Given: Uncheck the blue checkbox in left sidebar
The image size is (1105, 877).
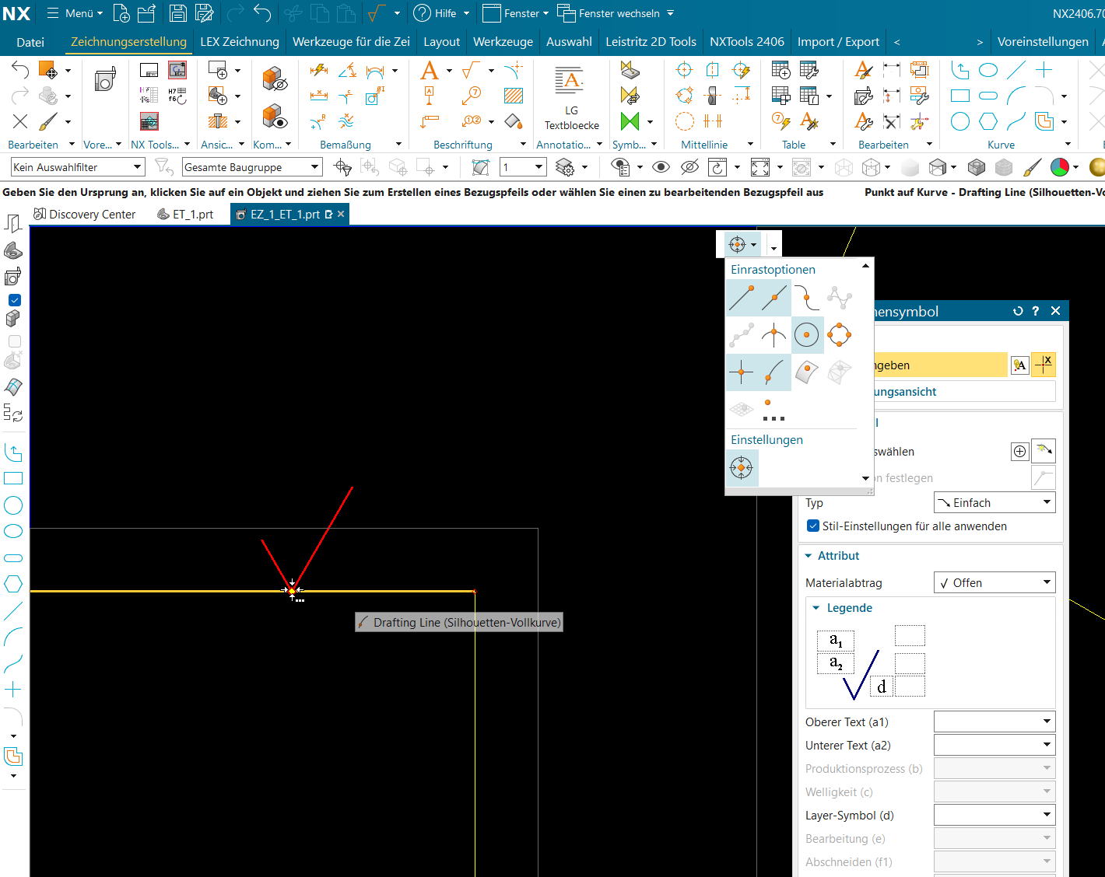Looking at the screenshot, I should (14, 300).
